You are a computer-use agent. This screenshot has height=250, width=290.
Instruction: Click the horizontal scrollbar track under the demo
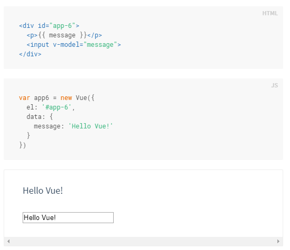coord(143,241)
